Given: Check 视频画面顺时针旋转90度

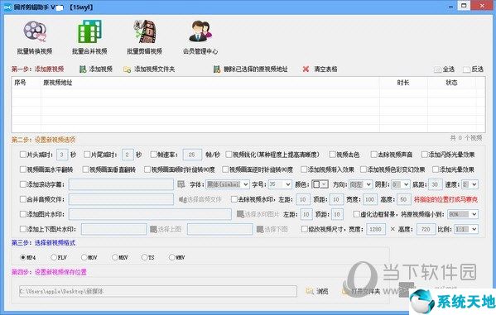Looking at the screenshot, I should click(147, 169).
